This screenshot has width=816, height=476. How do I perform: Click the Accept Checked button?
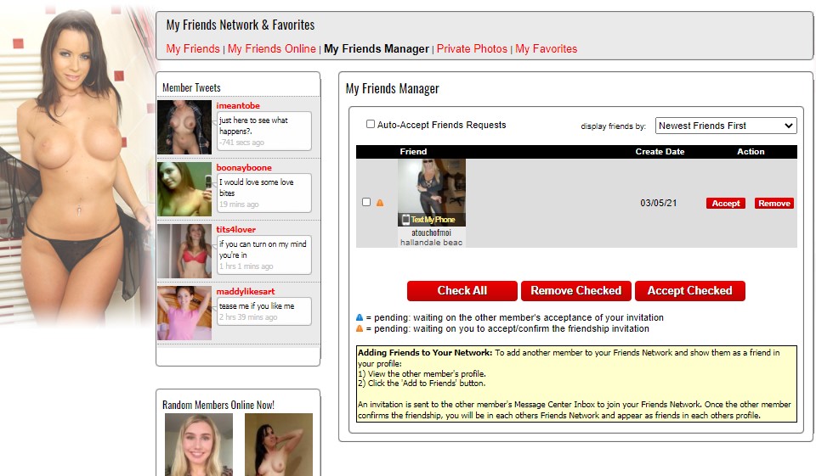(x=689, y=291)
